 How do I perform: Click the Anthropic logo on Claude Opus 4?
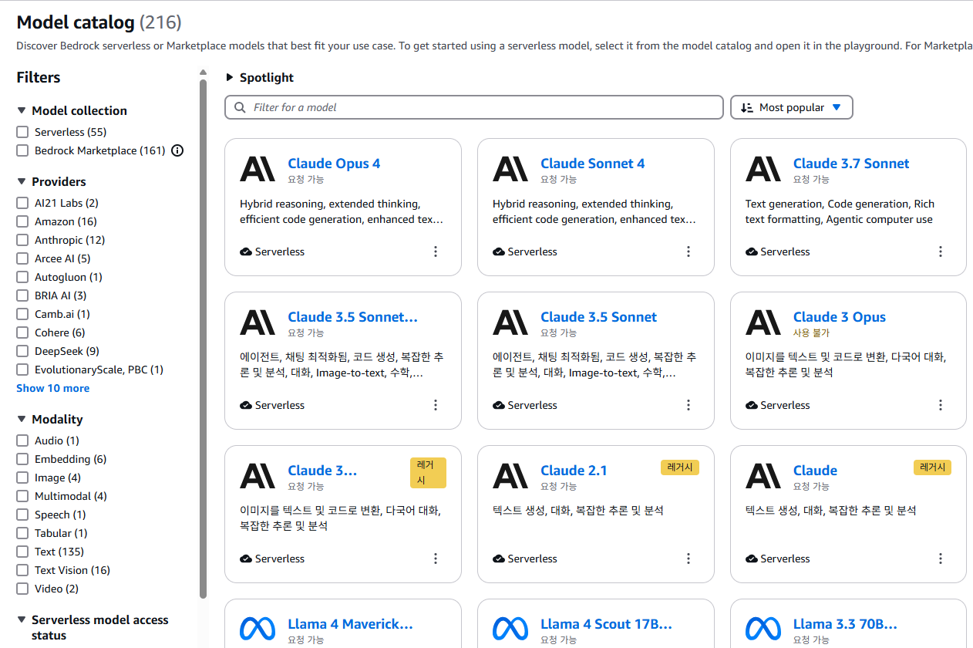tap(258, 169)
